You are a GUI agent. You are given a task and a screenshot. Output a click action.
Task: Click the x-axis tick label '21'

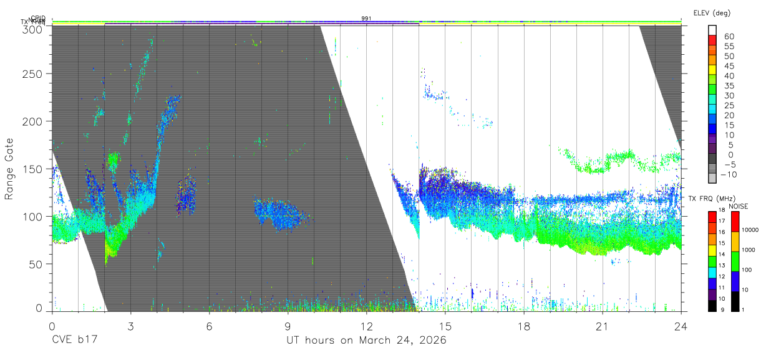pyautogui.click(x=603, y=325)
